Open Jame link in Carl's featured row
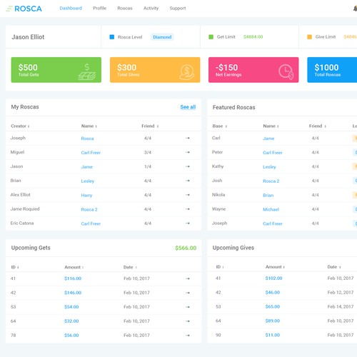Screen dimensions: 357x357 [268, 139]
